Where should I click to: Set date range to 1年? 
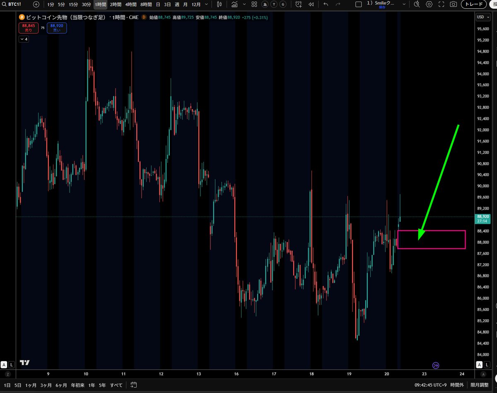point(92,385)
